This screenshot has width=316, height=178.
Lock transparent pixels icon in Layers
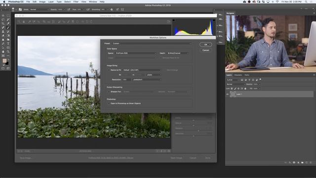(232, 89)
